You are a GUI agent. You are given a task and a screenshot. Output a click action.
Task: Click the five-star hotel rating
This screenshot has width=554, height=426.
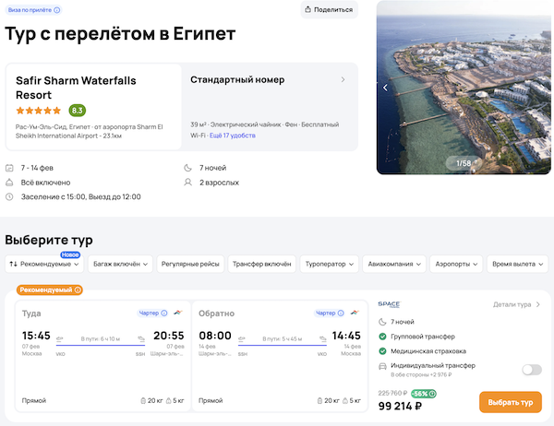click(x=39, y=111)
